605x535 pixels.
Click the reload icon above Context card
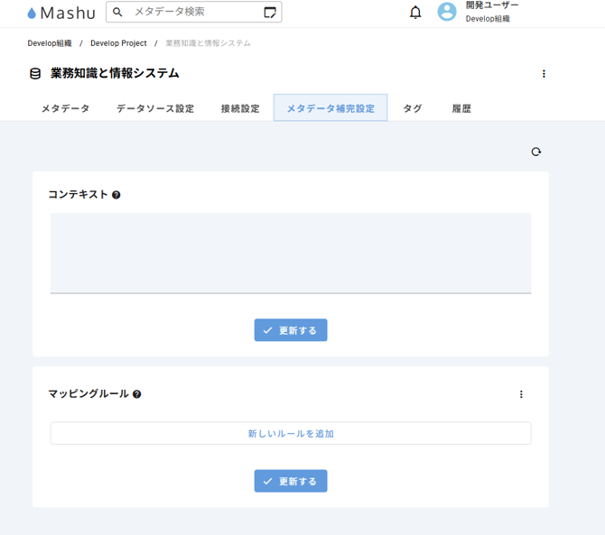pos(536,152)
